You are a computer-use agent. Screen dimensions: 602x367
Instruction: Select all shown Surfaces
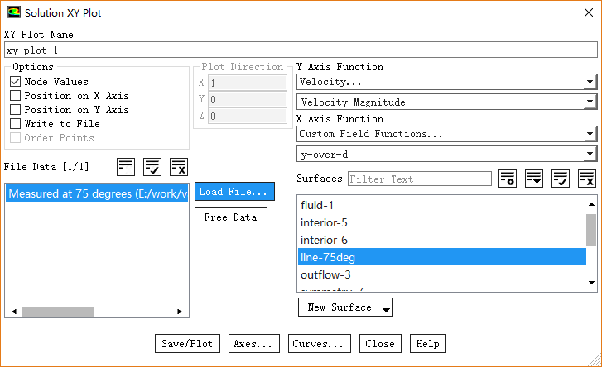click(561, 179)
